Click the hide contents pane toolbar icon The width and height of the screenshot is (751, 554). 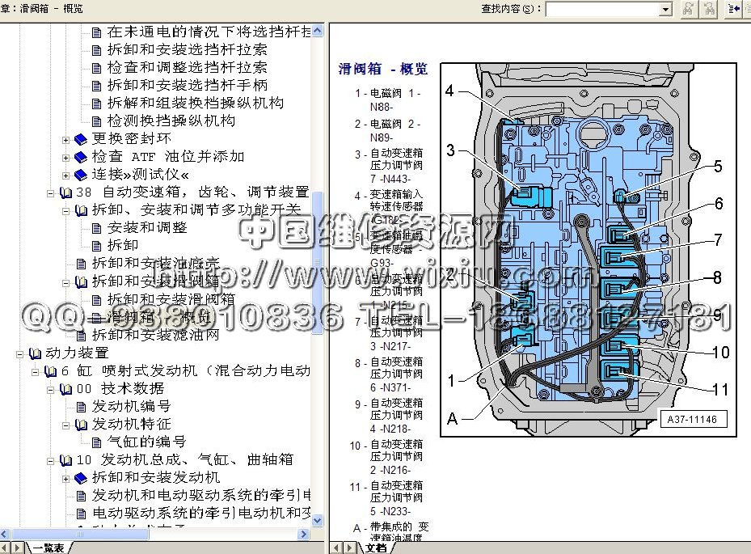coord(734,9)
